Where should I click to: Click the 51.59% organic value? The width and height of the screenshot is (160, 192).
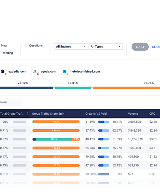tap(90, 122)
